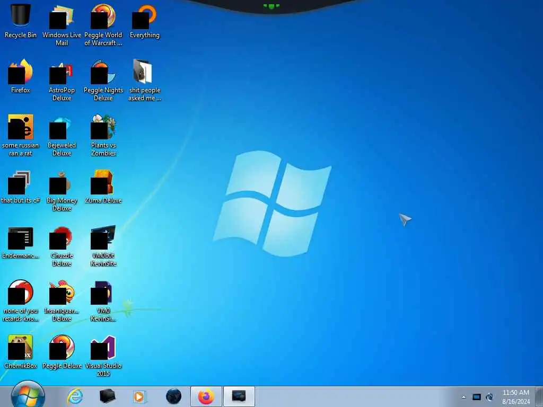This screenshot has height=407, width=543.
Task: Open Visual Studio 2015 shortcut
Action: point(103,355)
